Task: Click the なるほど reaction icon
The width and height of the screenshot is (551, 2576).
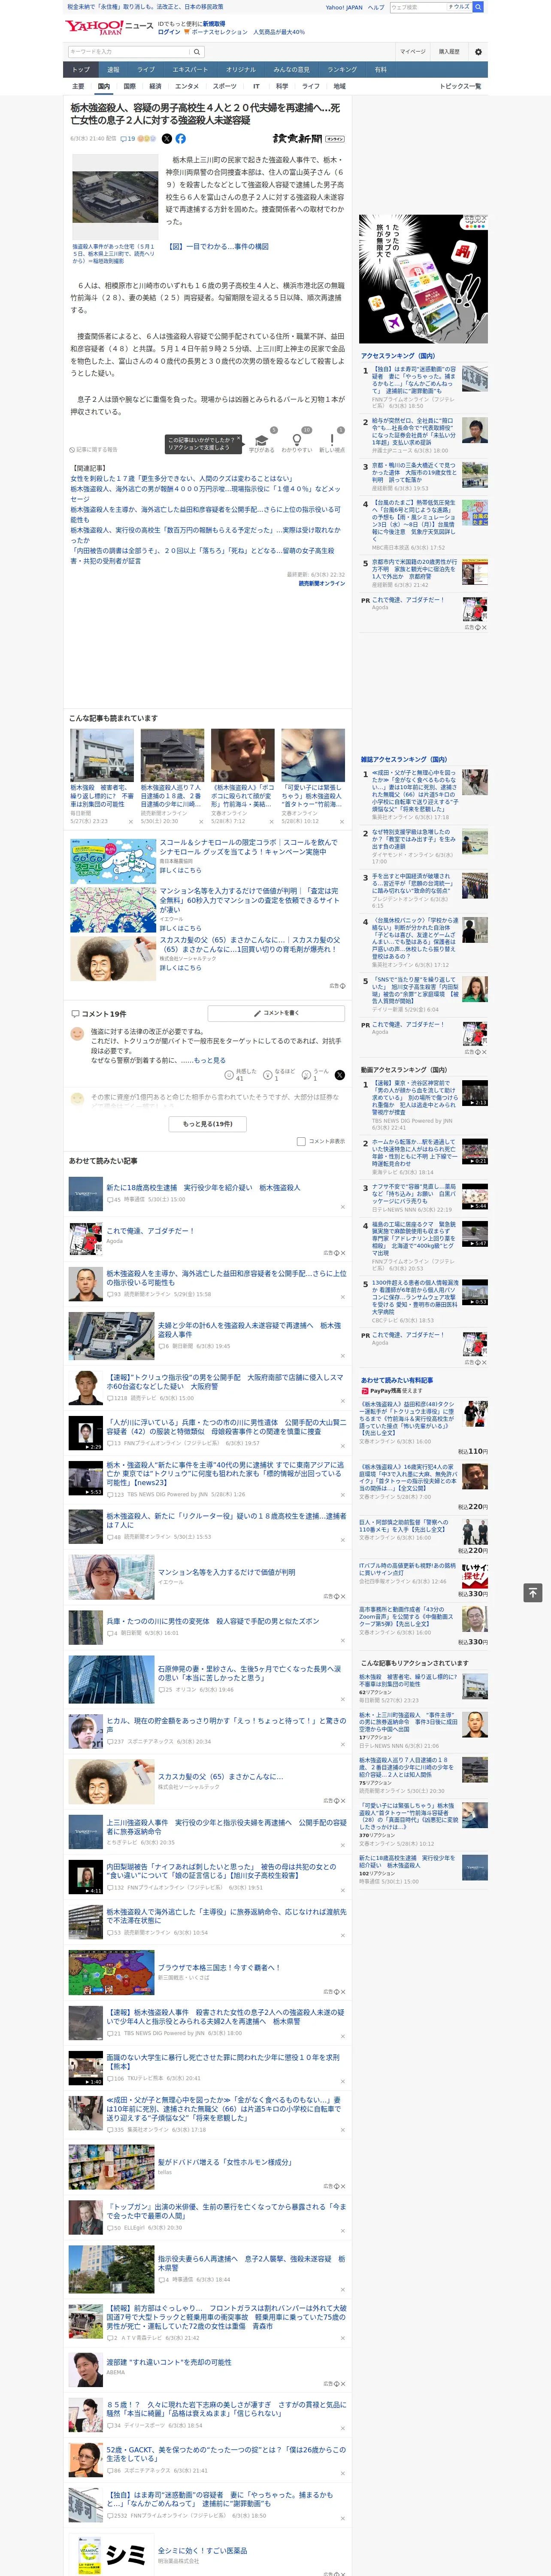Action: 268,1075
